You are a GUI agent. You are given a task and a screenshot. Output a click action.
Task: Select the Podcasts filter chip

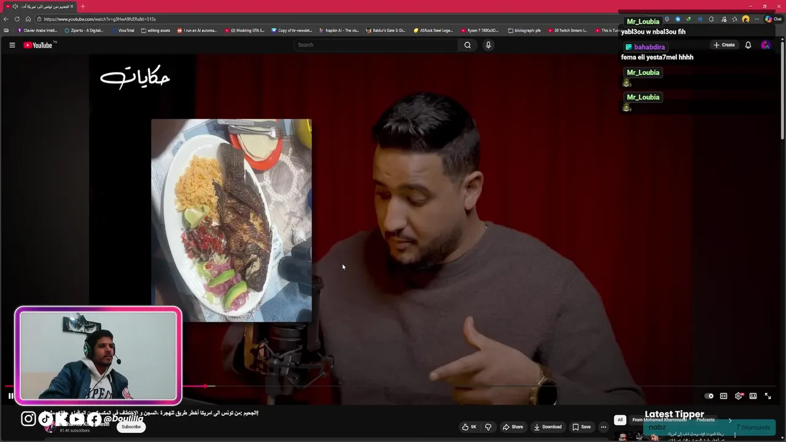pos(706,420)
